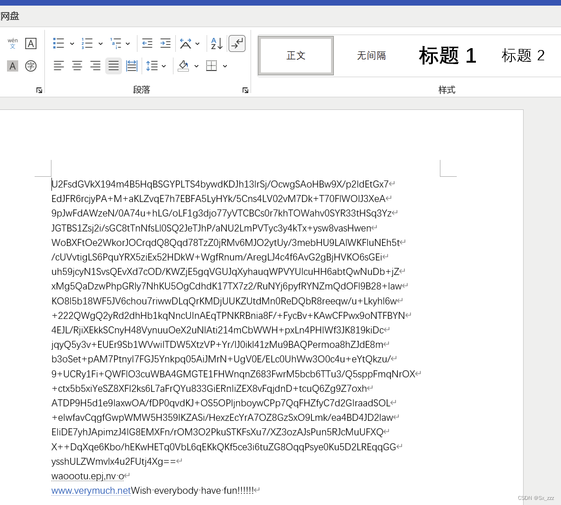
Task: Open font settings dialog launcher
Action: (39, 90)
